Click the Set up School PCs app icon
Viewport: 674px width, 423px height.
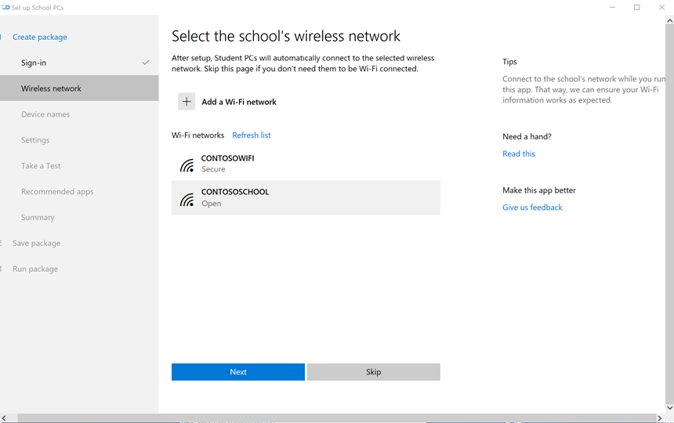pos(5,7)
